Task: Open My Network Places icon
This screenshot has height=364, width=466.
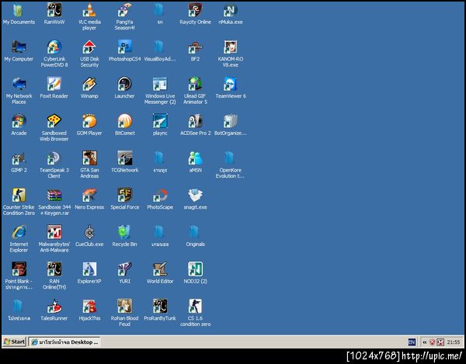Action: (x=19, y=91)
